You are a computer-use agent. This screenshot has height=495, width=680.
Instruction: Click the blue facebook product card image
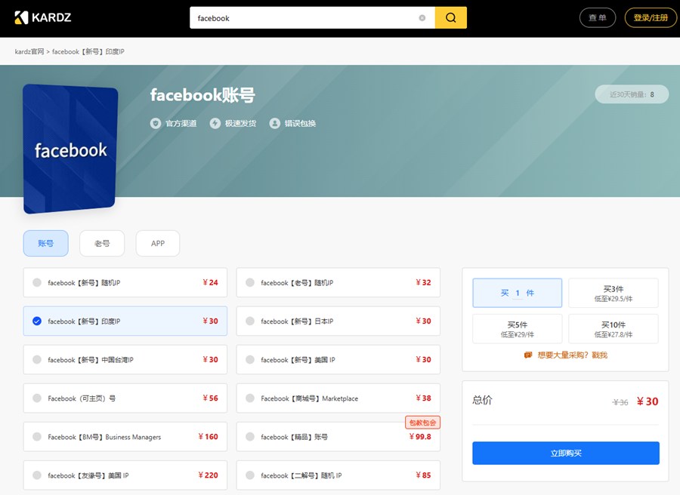click(70, 149)
